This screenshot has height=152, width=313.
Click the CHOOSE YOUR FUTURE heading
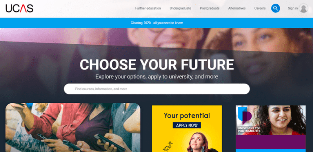point(157,65)
